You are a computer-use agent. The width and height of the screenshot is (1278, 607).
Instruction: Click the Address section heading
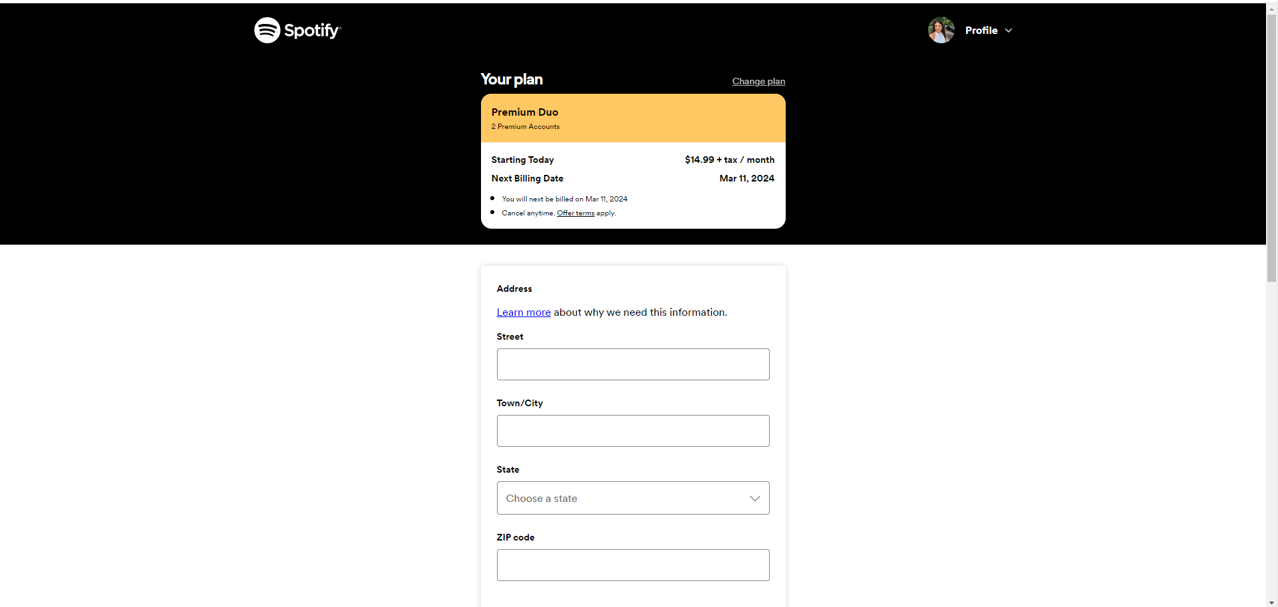[514, 288]
